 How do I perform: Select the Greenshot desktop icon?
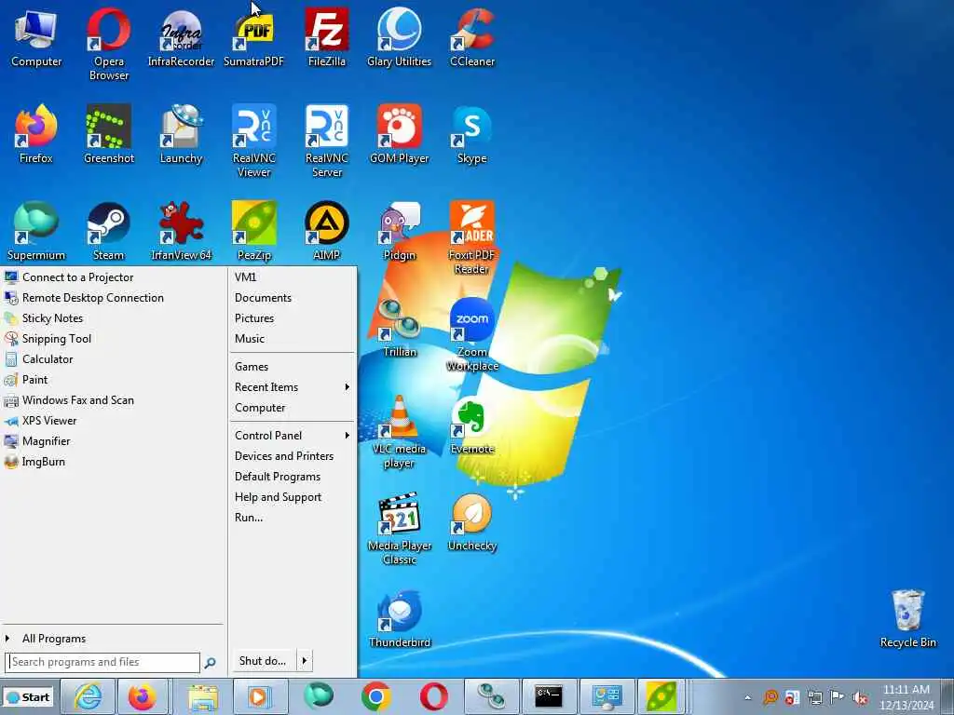click(x=108, y=134)
